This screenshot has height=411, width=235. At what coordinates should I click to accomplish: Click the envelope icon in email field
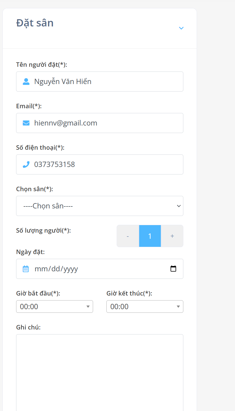[x=26, y=123]
